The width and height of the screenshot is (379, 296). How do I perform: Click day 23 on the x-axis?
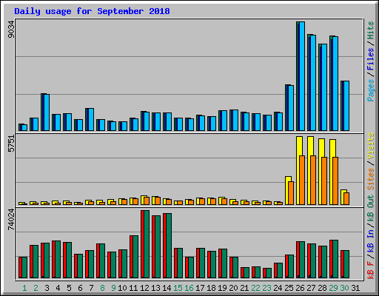[x=266, y=288]
